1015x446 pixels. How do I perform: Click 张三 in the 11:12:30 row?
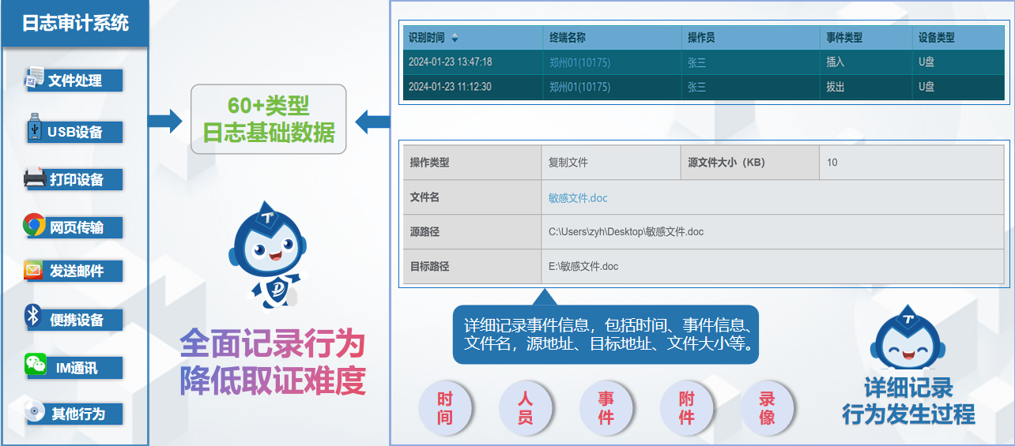pos(696,87)
